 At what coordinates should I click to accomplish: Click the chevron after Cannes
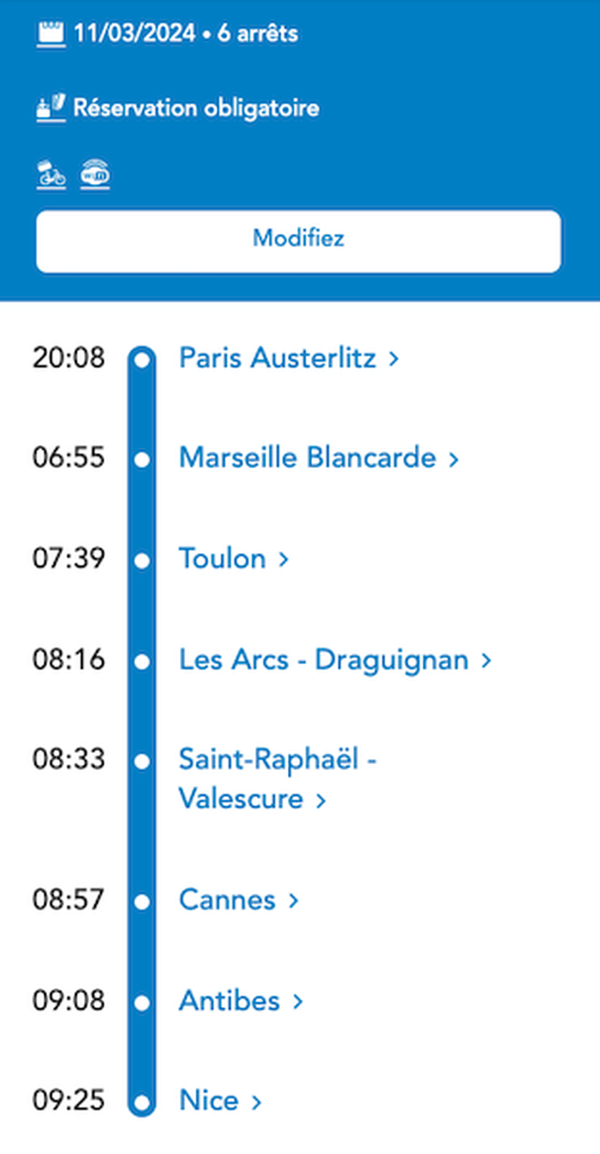pyautogui.click(x=292, y=901)
